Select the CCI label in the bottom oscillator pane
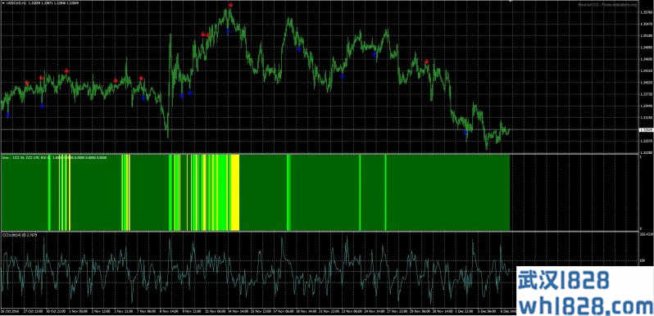The image size is (654, 316). click(x=20, y=236)
